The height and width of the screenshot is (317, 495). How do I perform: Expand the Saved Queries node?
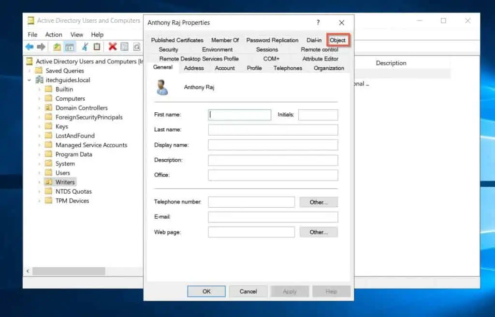coord(29,71)
